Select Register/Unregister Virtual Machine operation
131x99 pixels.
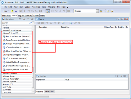point(17,55)
